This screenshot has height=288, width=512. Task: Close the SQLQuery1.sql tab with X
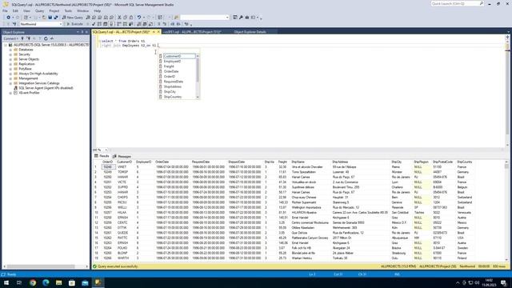[x=158, y=32]
